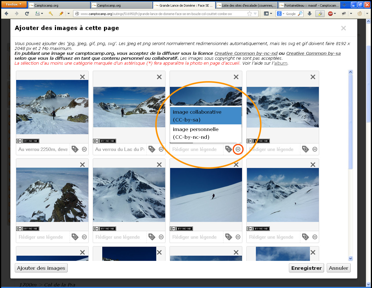Image resolution: width=372 pixels, height=288 pixels.
Task: Click the pencil icon in Firefox toolbar
Action: tap(61, 14)
